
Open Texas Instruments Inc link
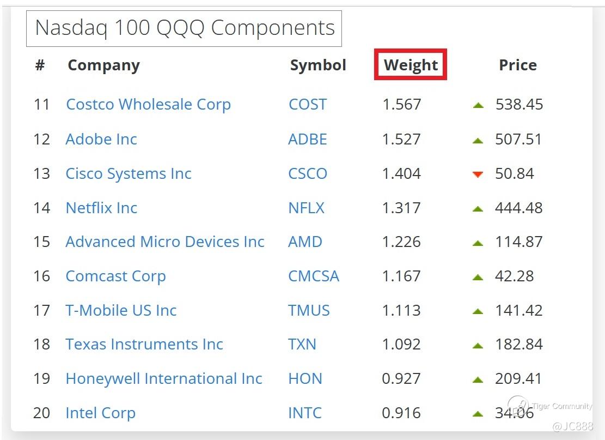coord(144,344)
